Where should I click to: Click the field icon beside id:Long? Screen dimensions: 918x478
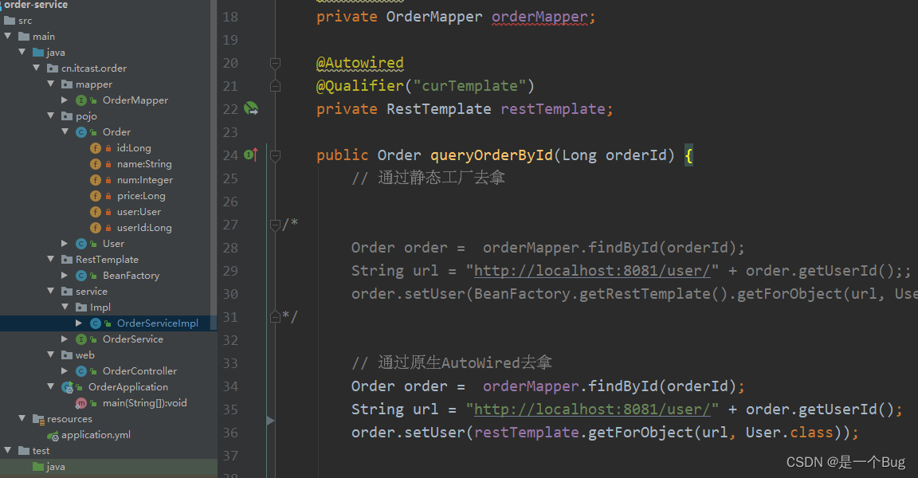coord(96,148)
